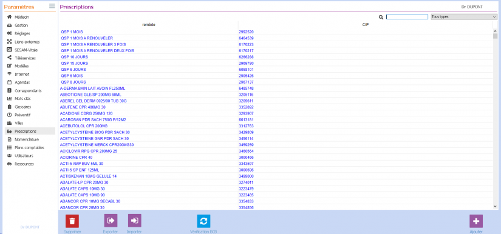This screenshot has height=234, width=501.
Task: Click the magnifier search icon
Action: (381, 17)
